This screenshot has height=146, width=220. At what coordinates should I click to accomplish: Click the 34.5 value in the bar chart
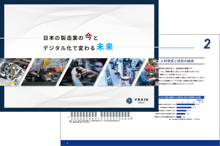tap(189, 111)
